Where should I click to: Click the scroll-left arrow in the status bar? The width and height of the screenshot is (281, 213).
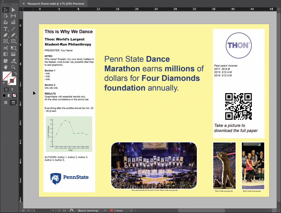point(136,211)
